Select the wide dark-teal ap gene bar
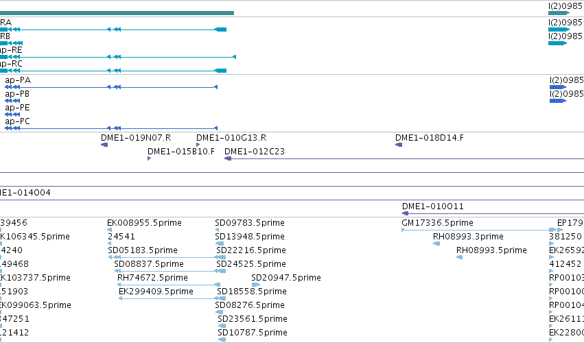Viewport: 584px width, 343px height. pyautogui.click(x=117, y=13)
